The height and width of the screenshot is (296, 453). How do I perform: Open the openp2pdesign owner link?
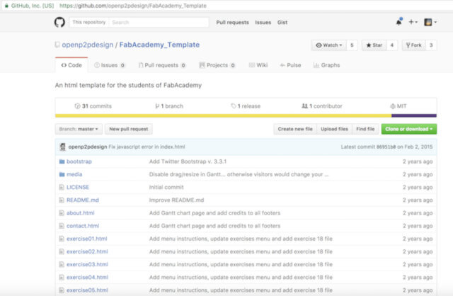click(88, 45)
